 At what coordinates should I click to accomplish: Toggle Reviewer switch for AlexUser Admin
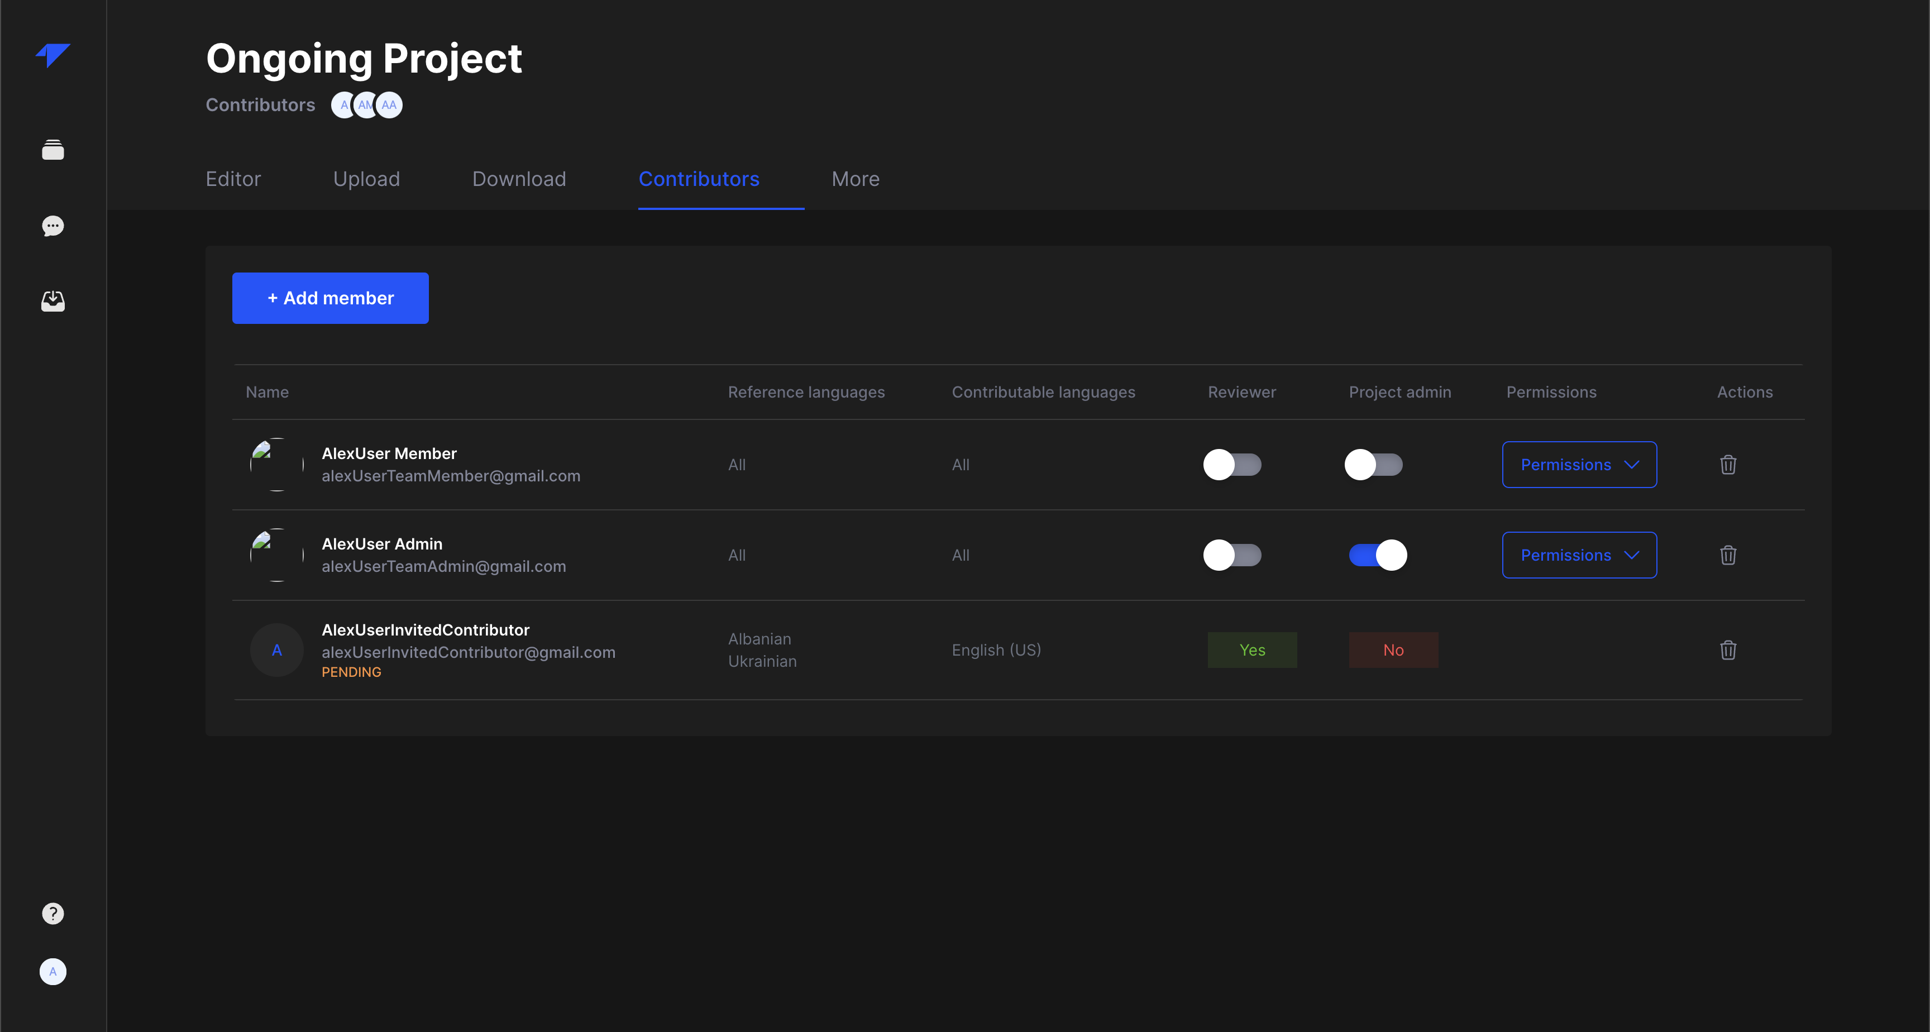click(1232, 555)
